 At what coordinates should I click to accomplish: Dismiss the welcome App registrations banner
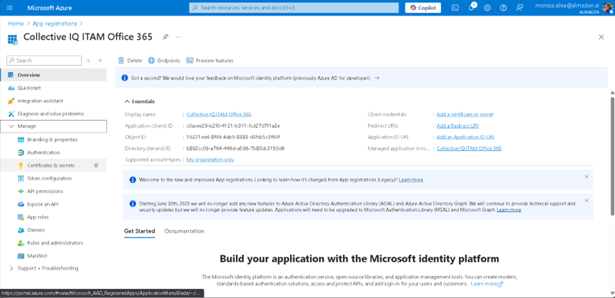tap(587, 176)
